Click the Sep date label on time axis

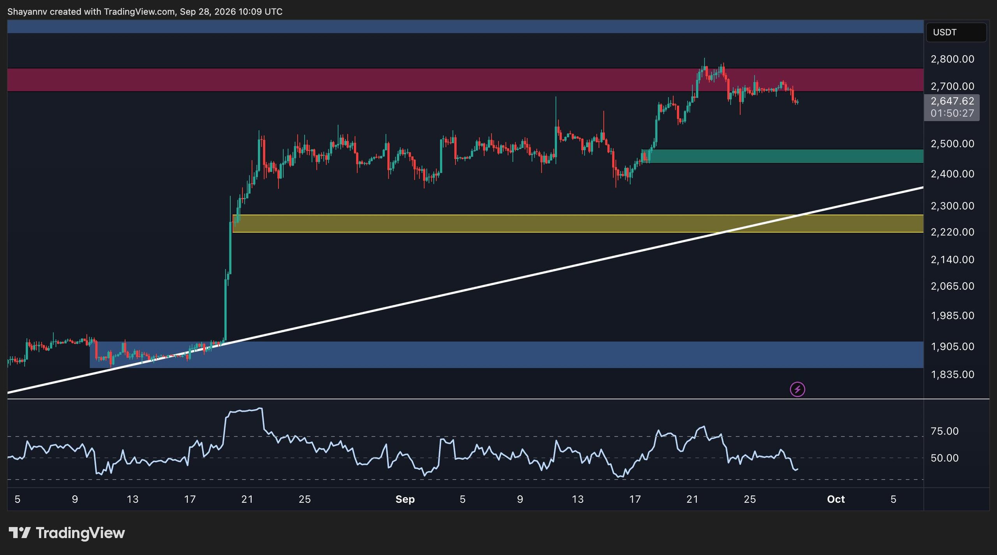coord(405,499)
